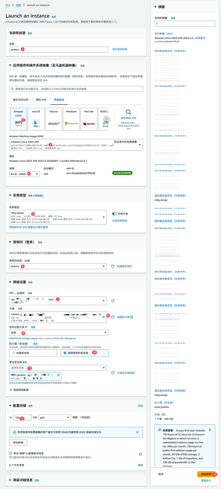Go to EC2 in the breadcrumb
This screenshot has height=489, width=221.
8,5
